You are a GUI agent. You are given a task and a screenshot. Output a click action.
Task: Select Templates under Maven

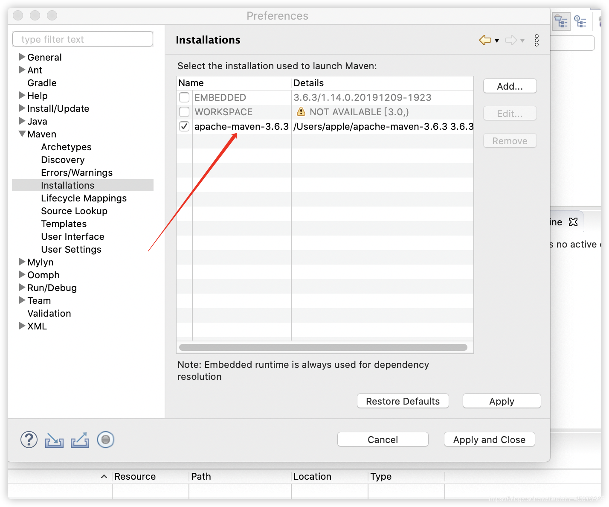(64, 224)
